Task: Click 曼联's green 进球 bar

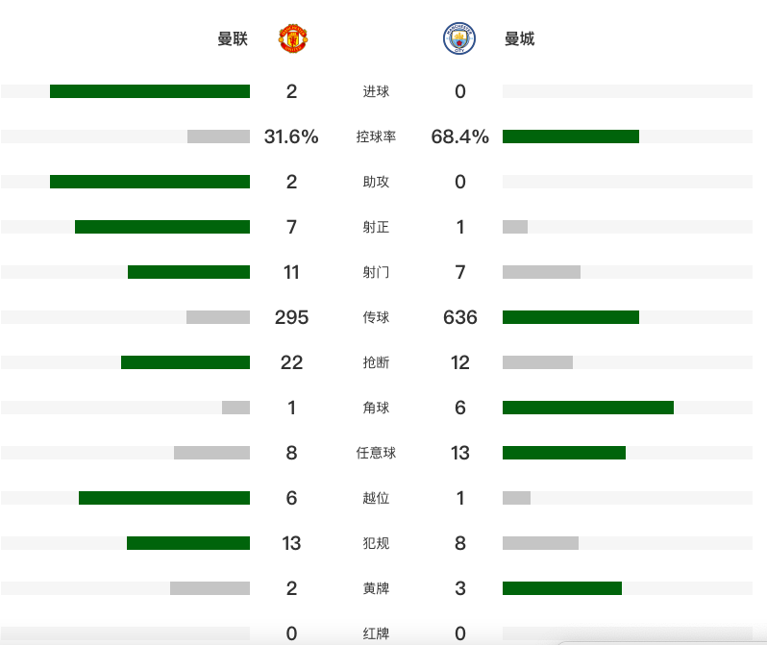Action: point(150,91)
